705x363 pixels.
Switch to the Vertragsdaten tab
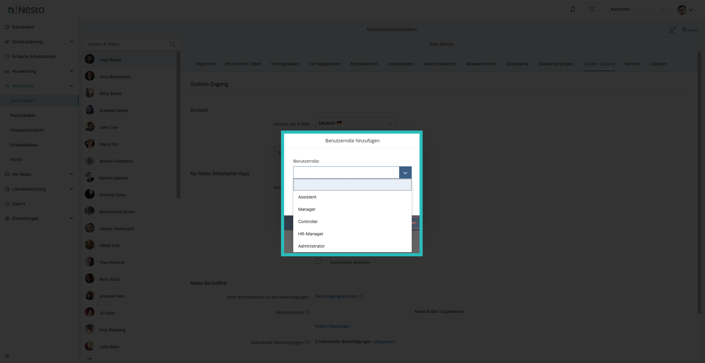point(285,64)
